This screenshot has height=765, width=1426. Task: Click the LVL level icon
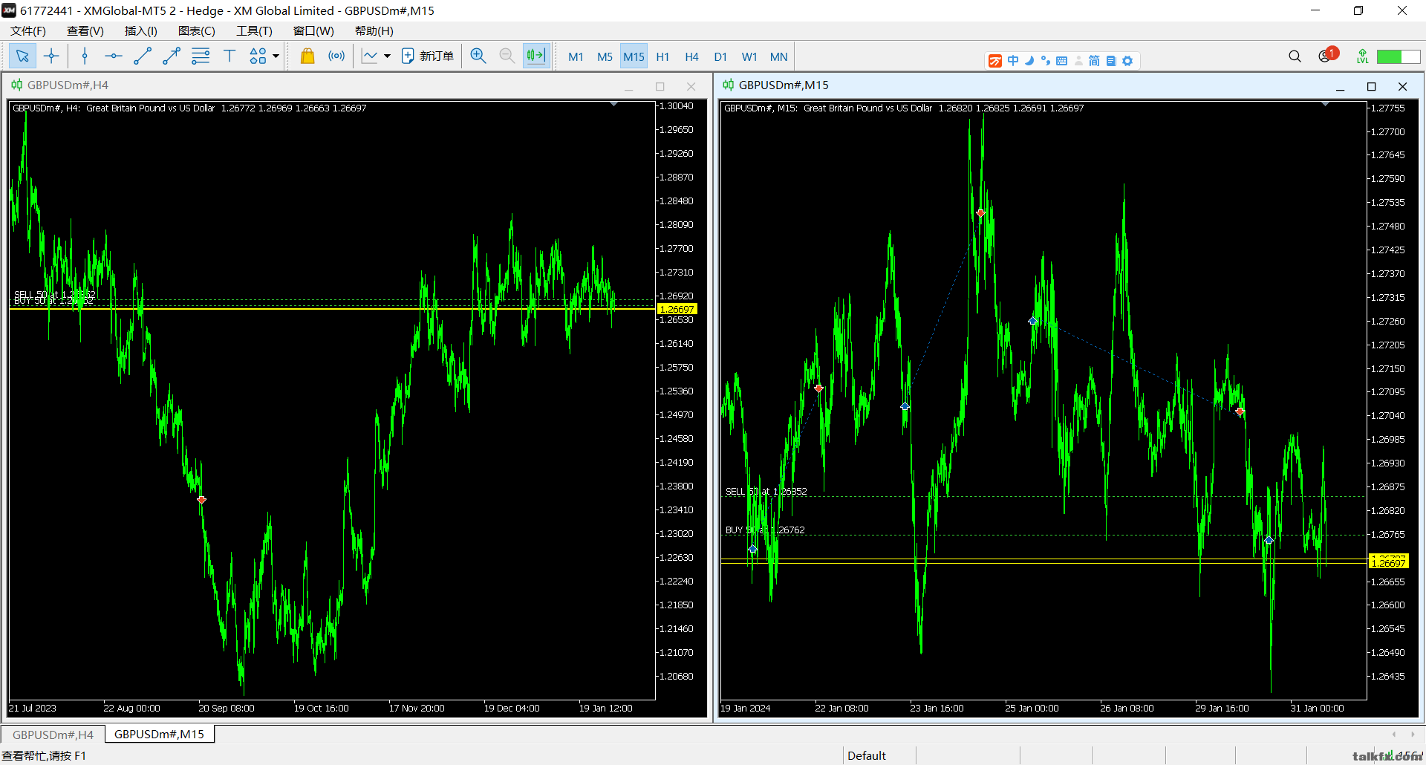click(1362, 56)
